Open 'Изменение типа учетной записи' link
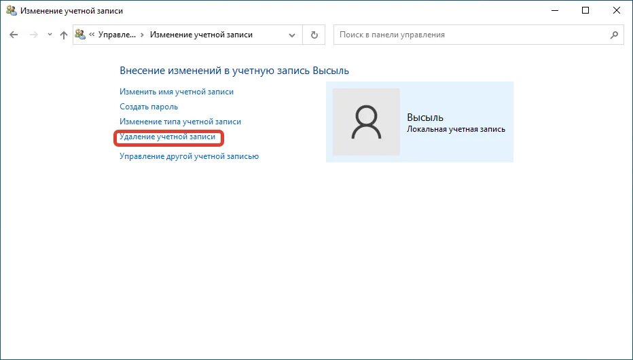 pyautogui.click(x=180, y=122)
